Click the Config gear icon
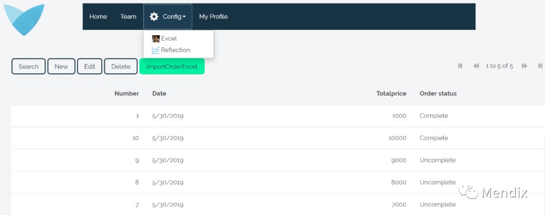Image resolution: width=545 pixels, height=215 pixels. tap(154, 17)
